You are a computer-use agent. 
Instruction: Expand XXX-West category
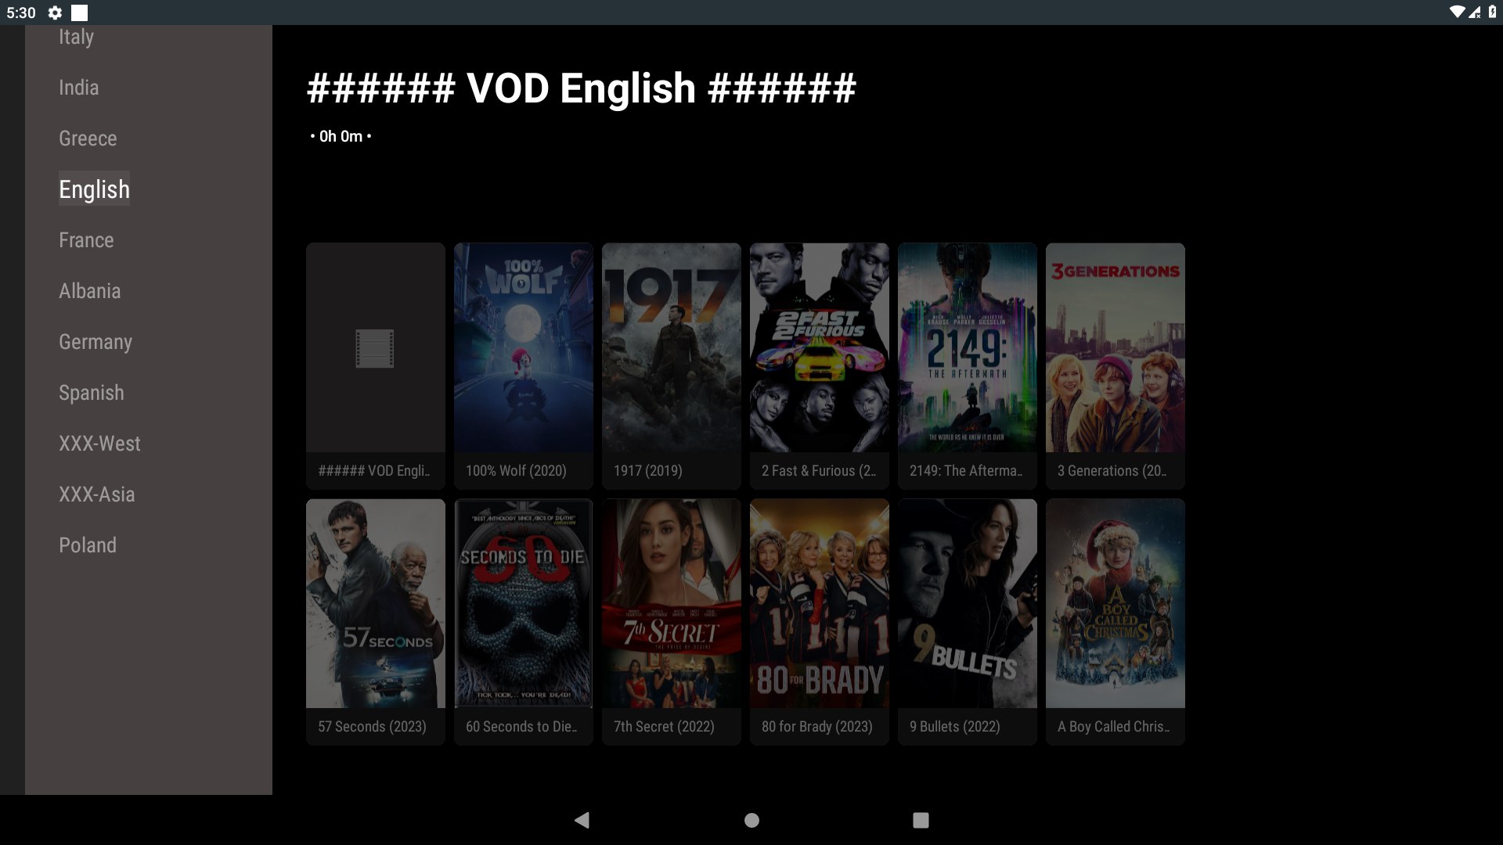[99, 443]
